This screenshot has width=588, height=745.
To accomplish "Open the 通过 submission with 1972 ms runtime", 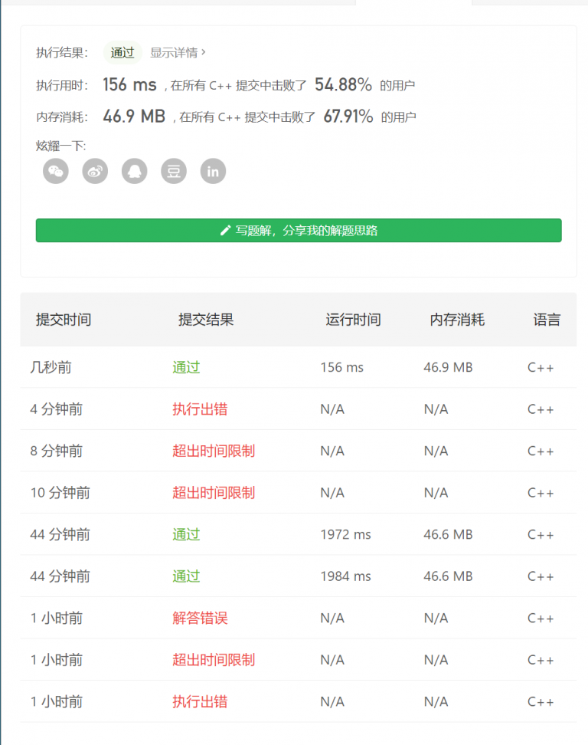I will tap(186, 534).
